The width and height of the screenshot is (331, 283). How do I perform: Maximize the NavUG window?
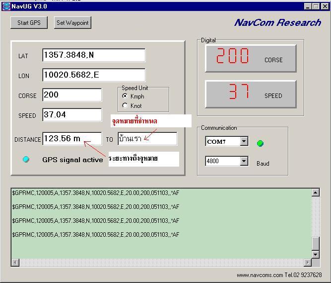coord(316,6)
